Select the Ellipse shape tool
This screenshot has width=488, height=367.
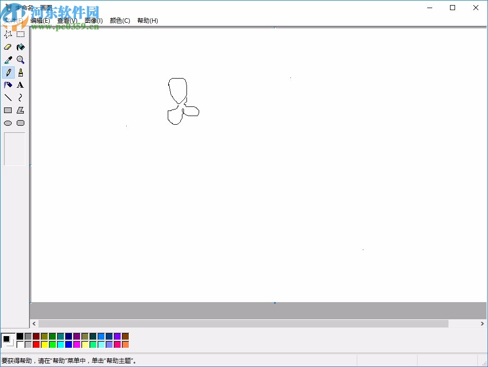point(8,122)
